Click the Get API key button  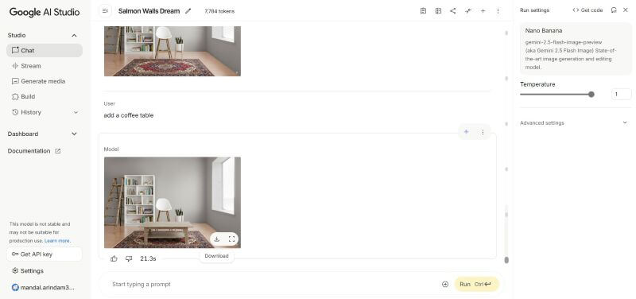(45, 254)
